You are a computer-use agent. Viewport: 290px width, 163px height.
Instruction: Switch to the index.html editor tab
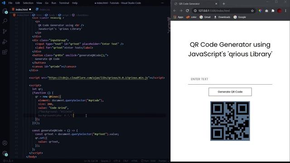21,10
